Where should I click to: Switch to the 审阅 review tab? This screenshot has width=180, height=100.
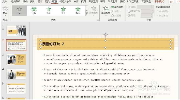[x=76, y=2]
